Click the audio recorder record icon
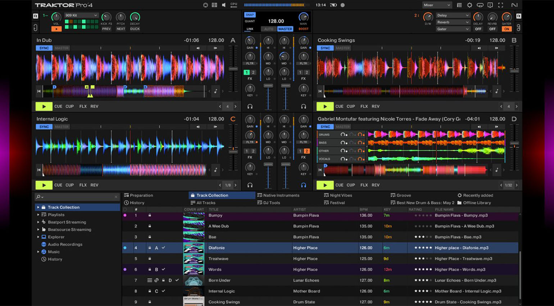Viewport: 554px width, 306px height. [x=342, y=5]
